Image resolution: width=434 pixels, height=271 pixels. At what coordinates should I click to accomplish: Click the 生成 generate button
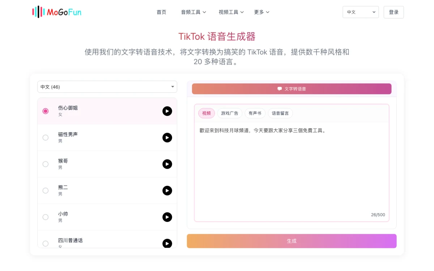[292, 241]
